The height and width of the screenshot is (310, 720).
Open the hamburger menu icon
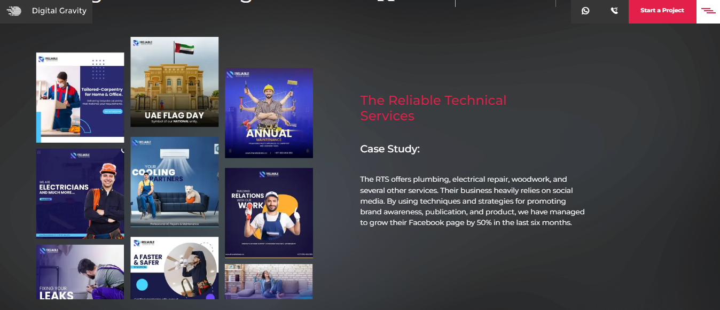click(x=708, y=11)
